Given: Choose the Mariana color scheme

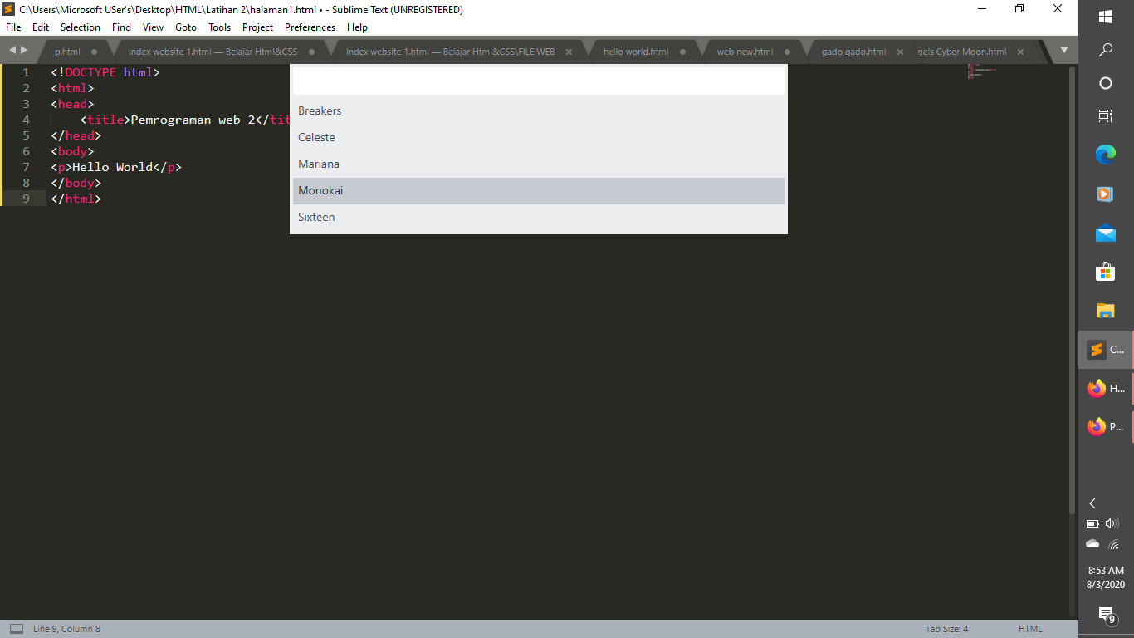Looking at the screenshot, I should (538, 164).
